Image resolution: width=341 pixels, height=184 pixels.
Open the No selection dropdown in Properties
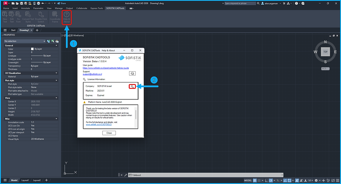click(25, 41)
